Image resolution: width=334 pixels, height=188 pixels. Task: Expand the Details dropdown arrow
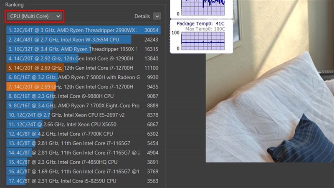click(x=157, y=16)
